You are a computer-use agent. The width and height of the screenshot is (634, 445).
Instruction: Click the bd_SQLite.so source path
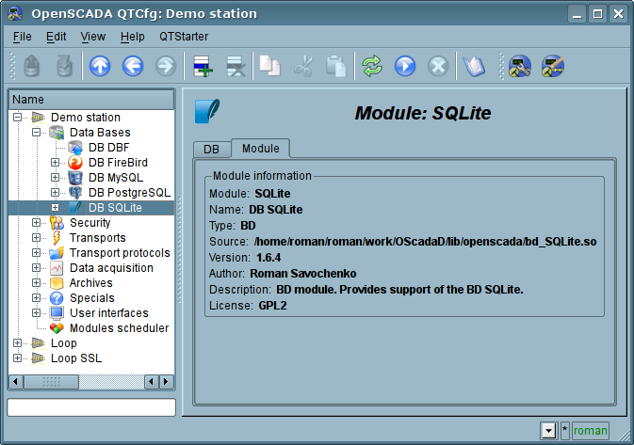tap(425, 242)
